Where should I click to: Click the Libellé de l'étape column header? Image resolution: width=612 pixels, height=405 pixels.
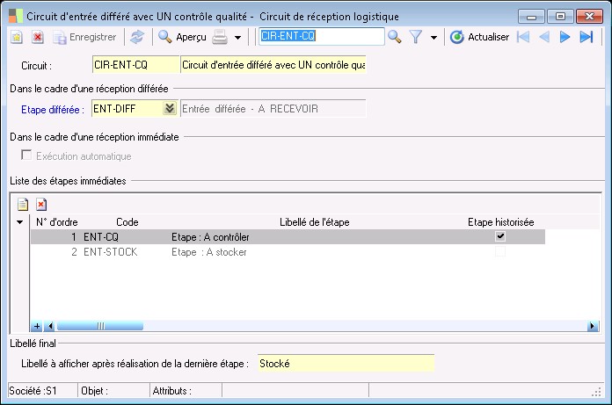pos(315,222)
